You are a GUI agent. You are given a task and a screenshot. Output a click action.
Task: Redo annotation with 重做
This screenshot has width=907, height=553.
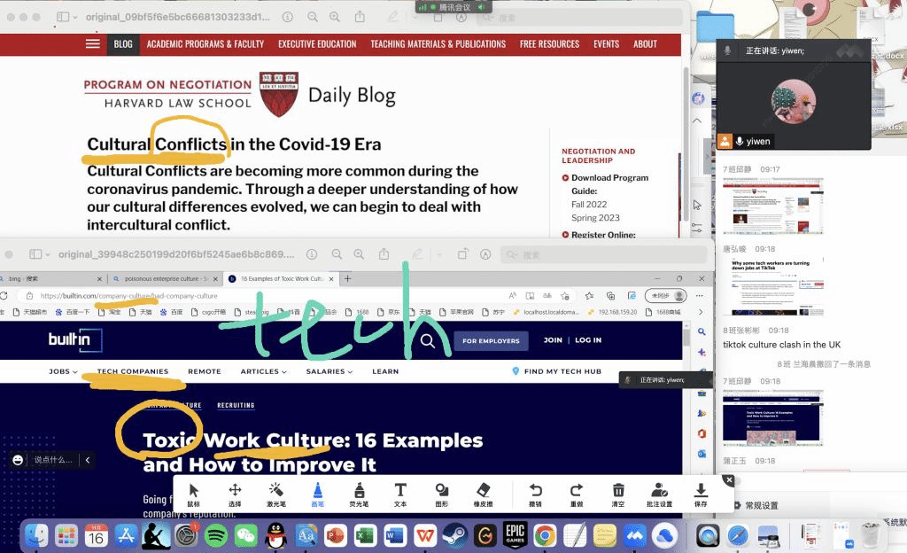(577, 495)
